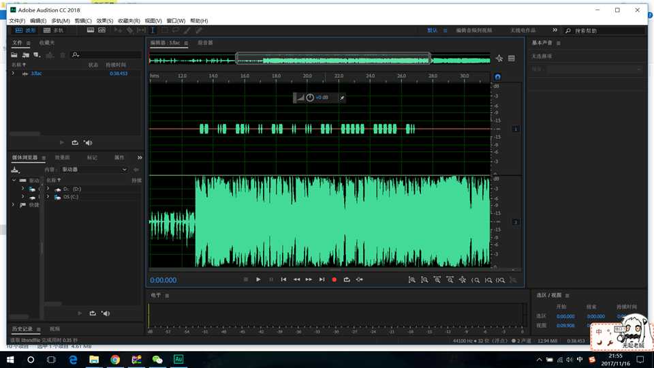Click search field in Files panel
The height and width of the screenshot is (368, 654).
tap(106, 55)
